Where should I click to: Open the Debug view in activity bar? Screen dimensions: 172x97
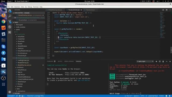10,27
